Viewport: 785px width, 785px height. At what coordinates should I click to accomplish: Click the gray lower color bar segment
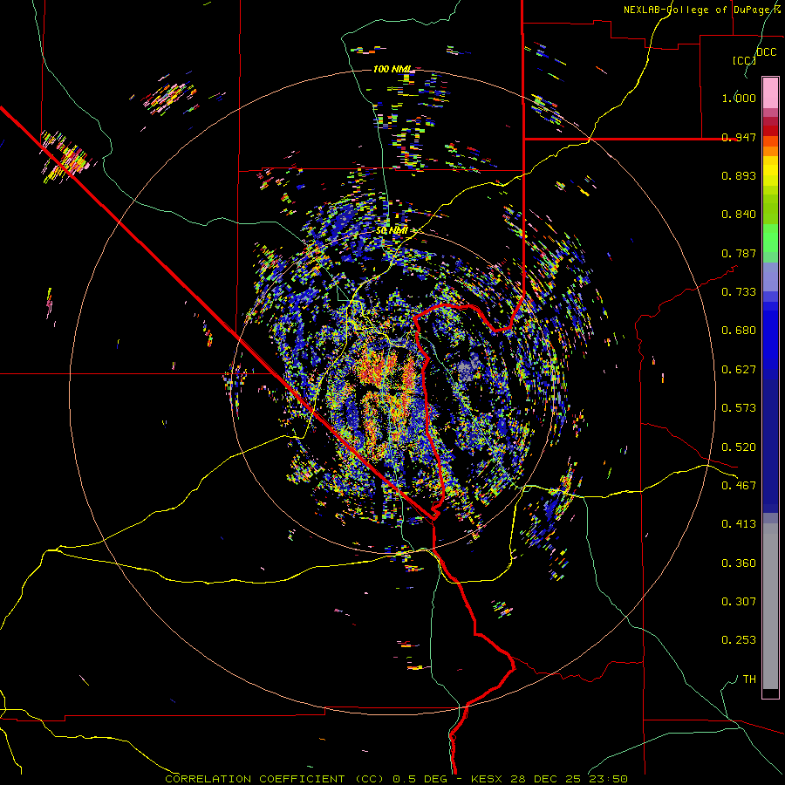click(770, 606)
